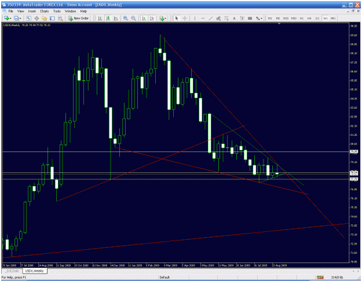Expand the Profiles dropdown arrow
The width and height of the screenshot is (362, 281).
20,19
